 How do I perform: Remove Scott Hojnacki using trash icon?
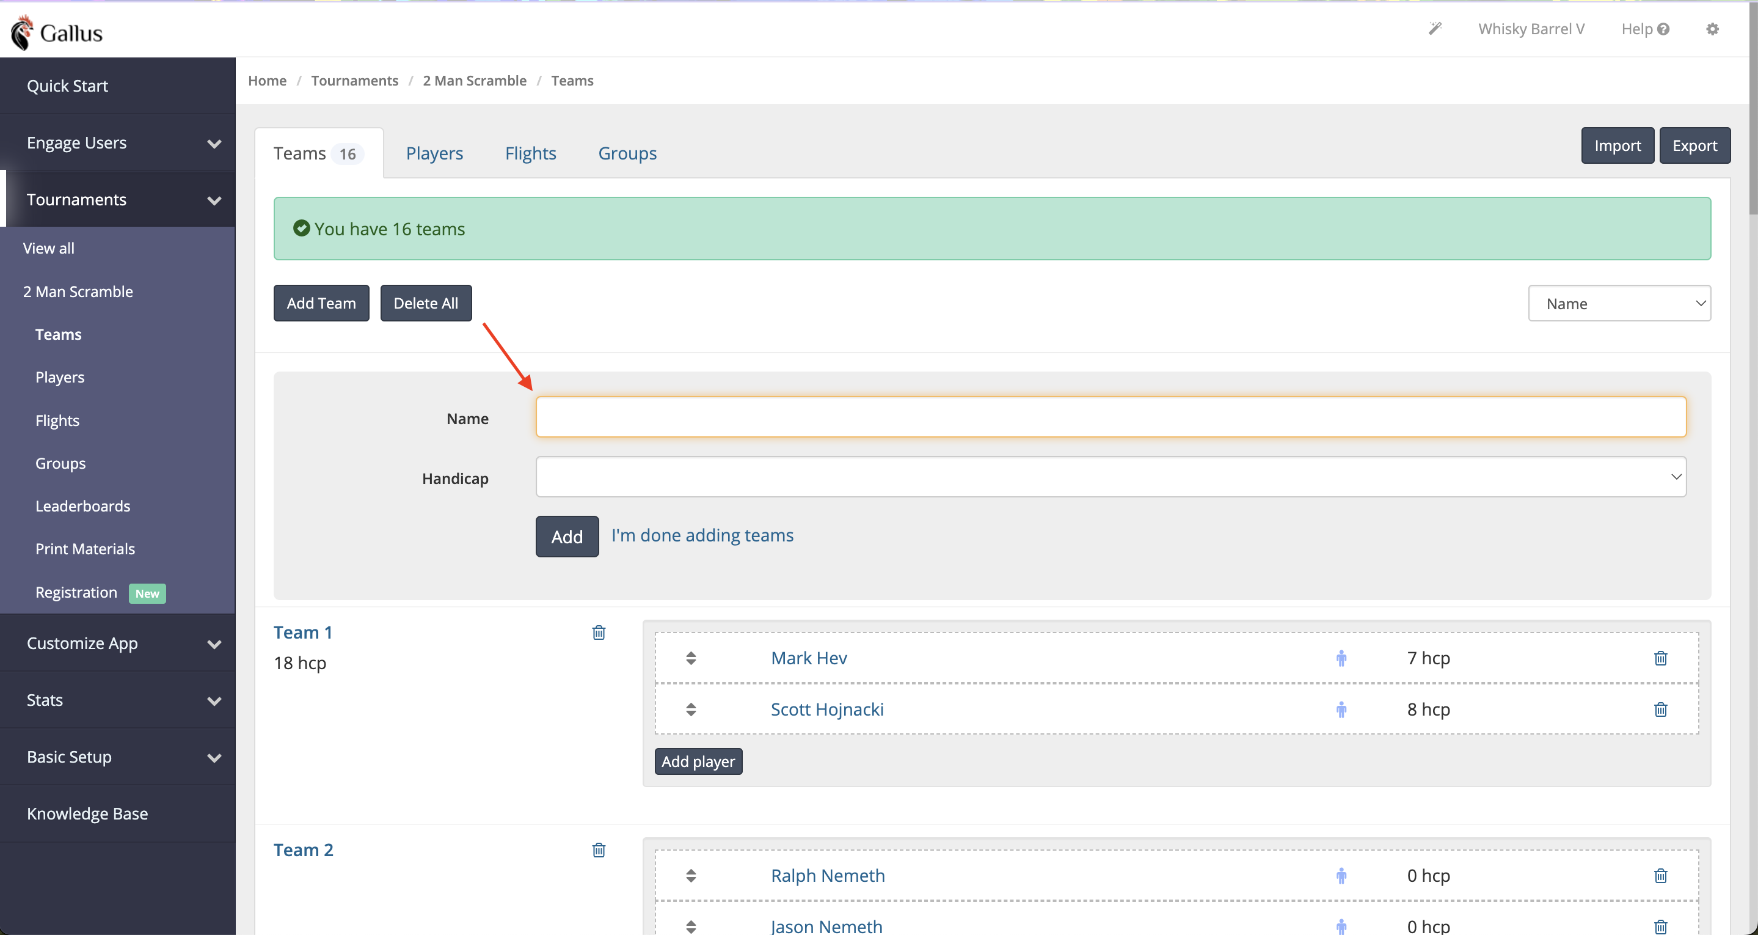[1660, 709]
